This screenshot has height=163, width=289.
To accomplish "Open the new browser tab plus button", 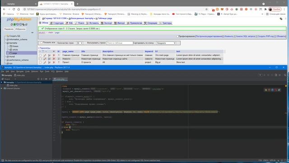I will (x=77, y=4).
